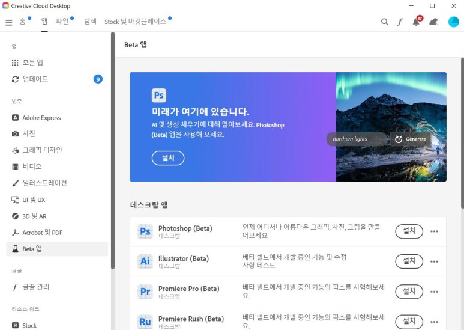Select the Acrobat 및 PDF label

43,233
